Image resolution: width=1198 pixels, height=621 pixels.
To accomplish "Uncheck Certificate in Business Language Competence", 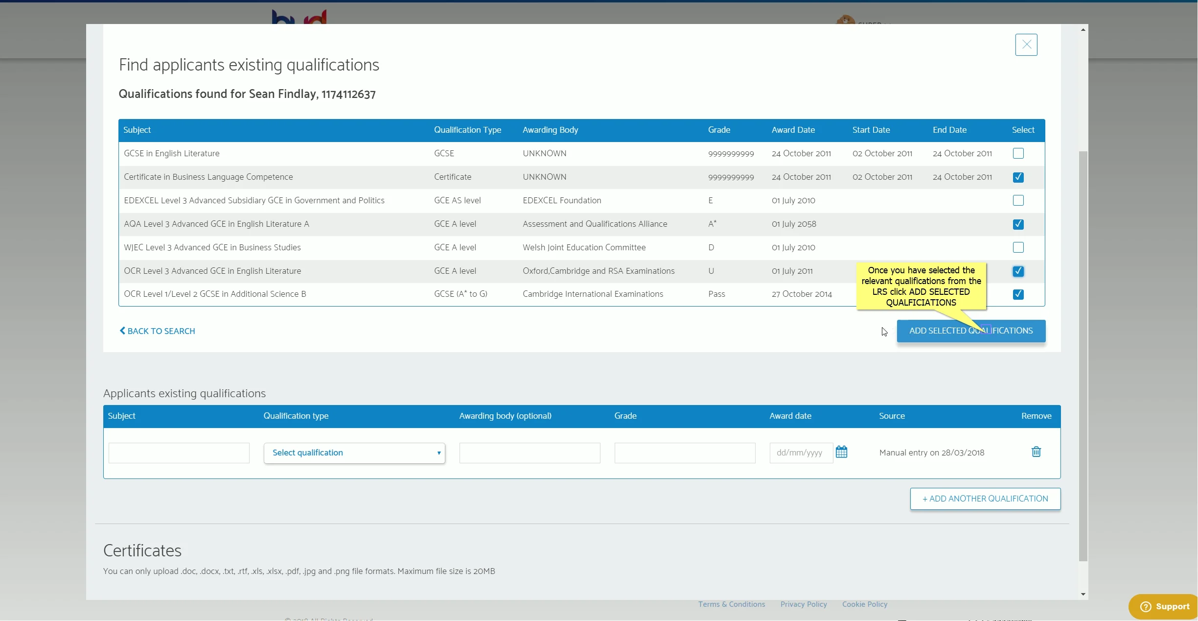I will pyautogui.click(x=1018, y=177).
